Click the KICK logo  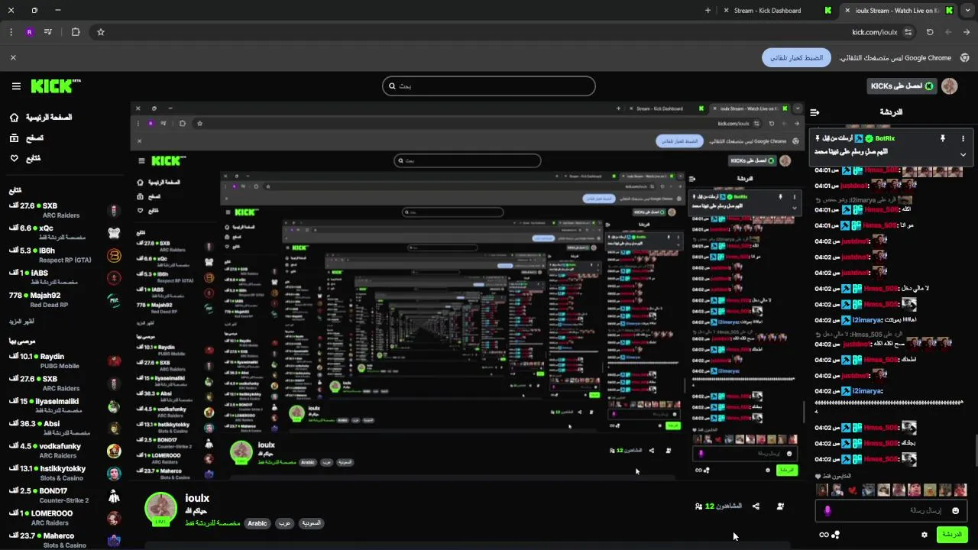click(x=56, y=86)
